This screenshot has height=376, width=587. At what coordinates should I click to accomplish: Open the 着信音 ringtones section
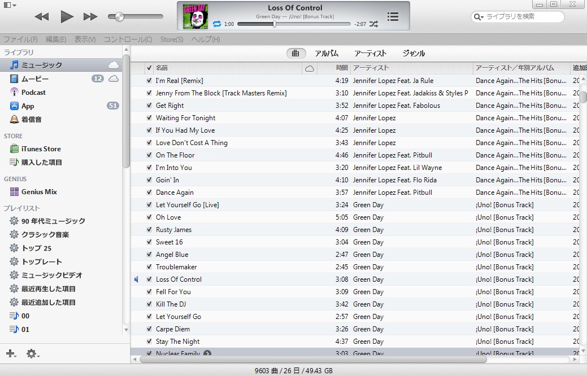click(61, 119)
